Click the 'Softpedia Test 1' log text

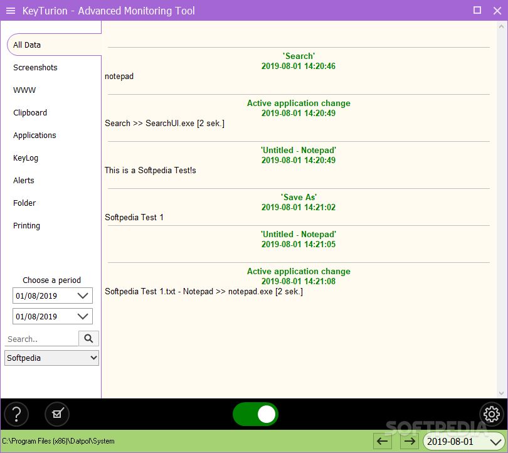(134, 218)
